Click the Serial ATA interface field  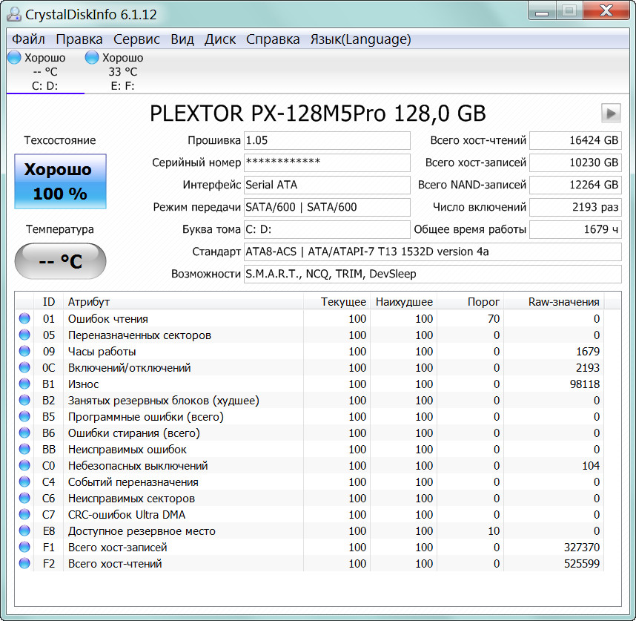(327, 185)
